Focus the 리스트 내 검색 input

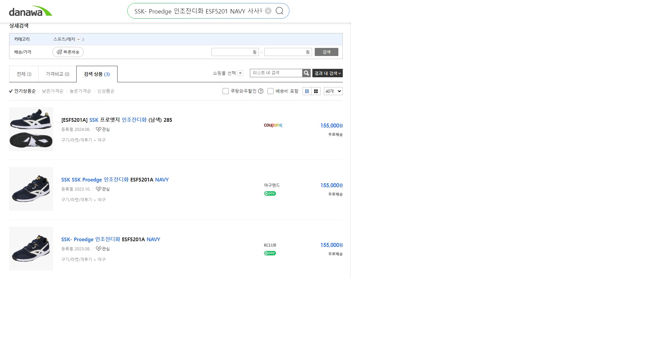click(276, 73)
